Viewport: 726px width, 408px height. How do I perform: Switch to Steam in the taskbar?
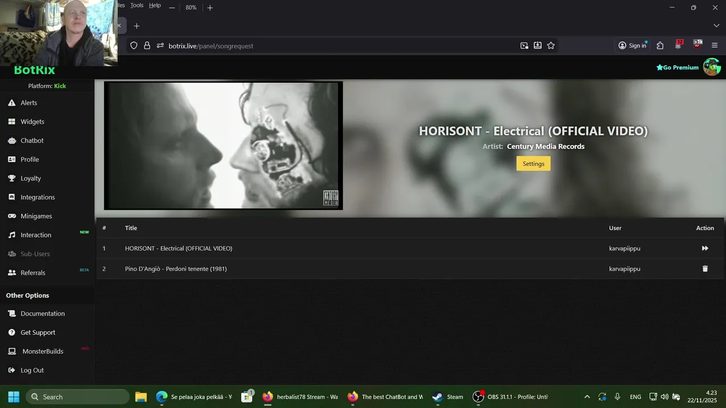click(x=448, y=397)
